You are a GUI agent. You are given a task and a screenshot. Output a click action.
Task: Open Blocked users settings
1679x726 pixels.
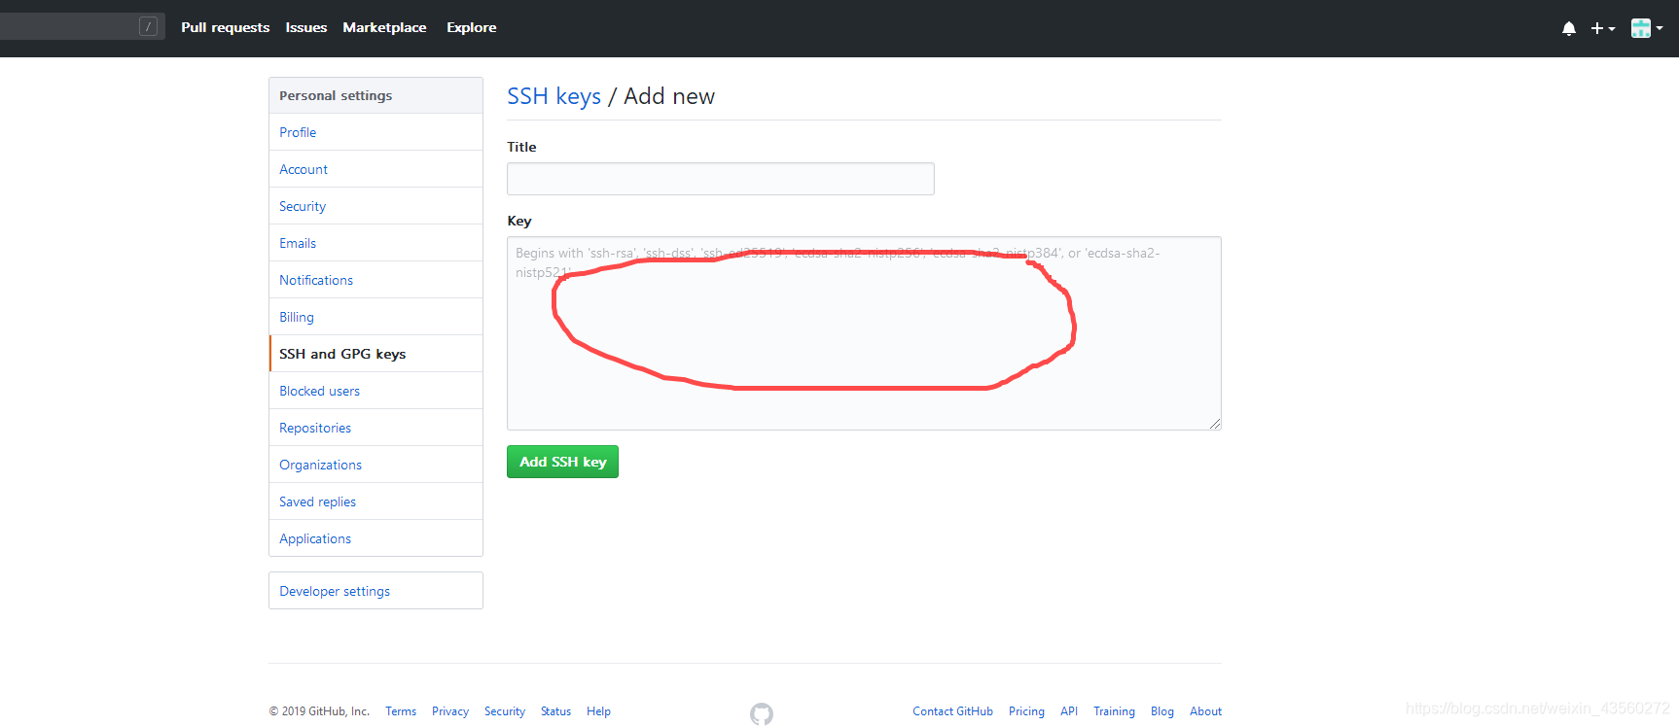point(375,391)
